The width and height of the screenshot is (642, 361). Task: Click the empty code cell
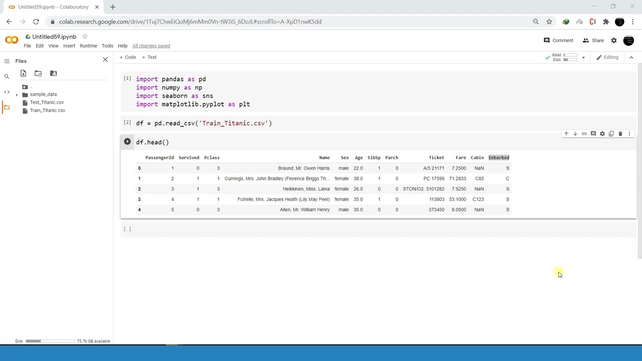[378, 229]
